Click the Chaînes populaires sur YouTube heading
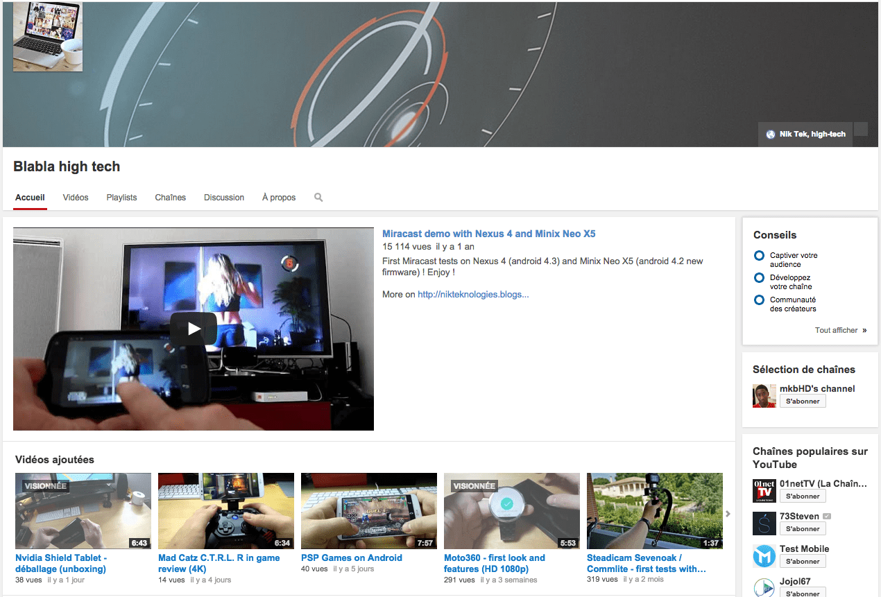 pos(810,458)
